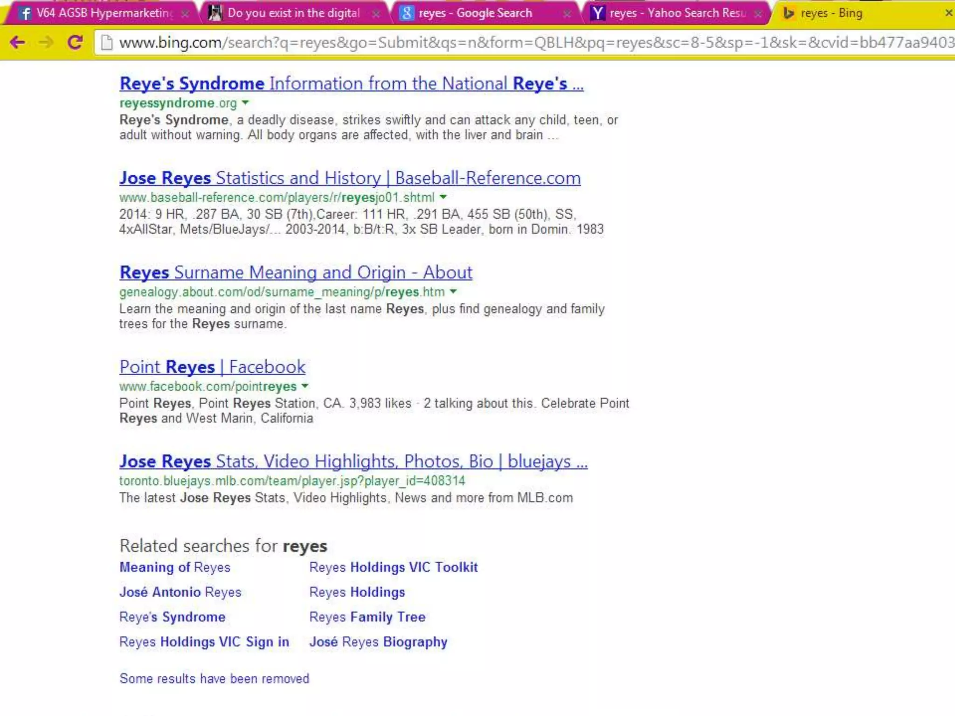This screenshot has width=955, height=716.
Task: Open the Reyes Surname Meaning and Origin result
Action: pyautogui.click(x=296, y=272)
